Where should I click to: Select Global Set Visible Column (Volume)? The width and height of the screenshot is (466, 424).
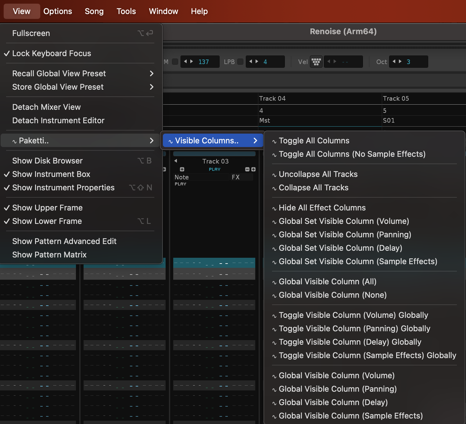click(x=364, y=221)
